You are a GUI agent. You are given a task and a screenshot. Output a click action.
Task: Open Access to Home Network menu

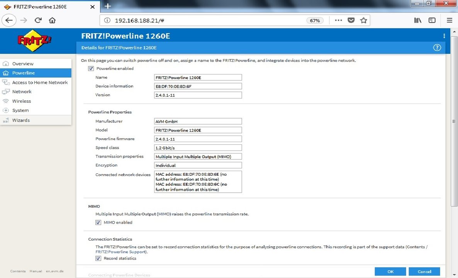(x=36, y=82)
